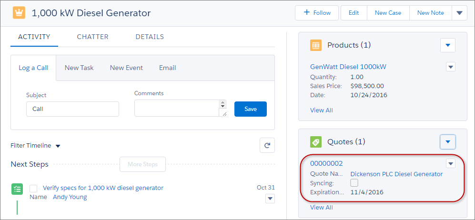
Task: Click the 11/4/2016 expiration date value
Action: tap(367, 192)
